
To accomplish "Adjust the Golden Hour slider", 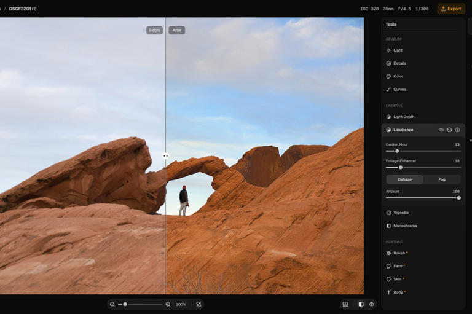I will (423, 151).
